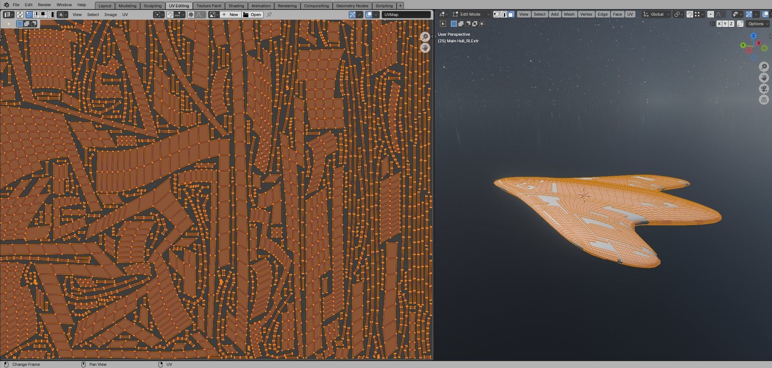Select edge select mode in 3D viewport

tap(504, 14)
